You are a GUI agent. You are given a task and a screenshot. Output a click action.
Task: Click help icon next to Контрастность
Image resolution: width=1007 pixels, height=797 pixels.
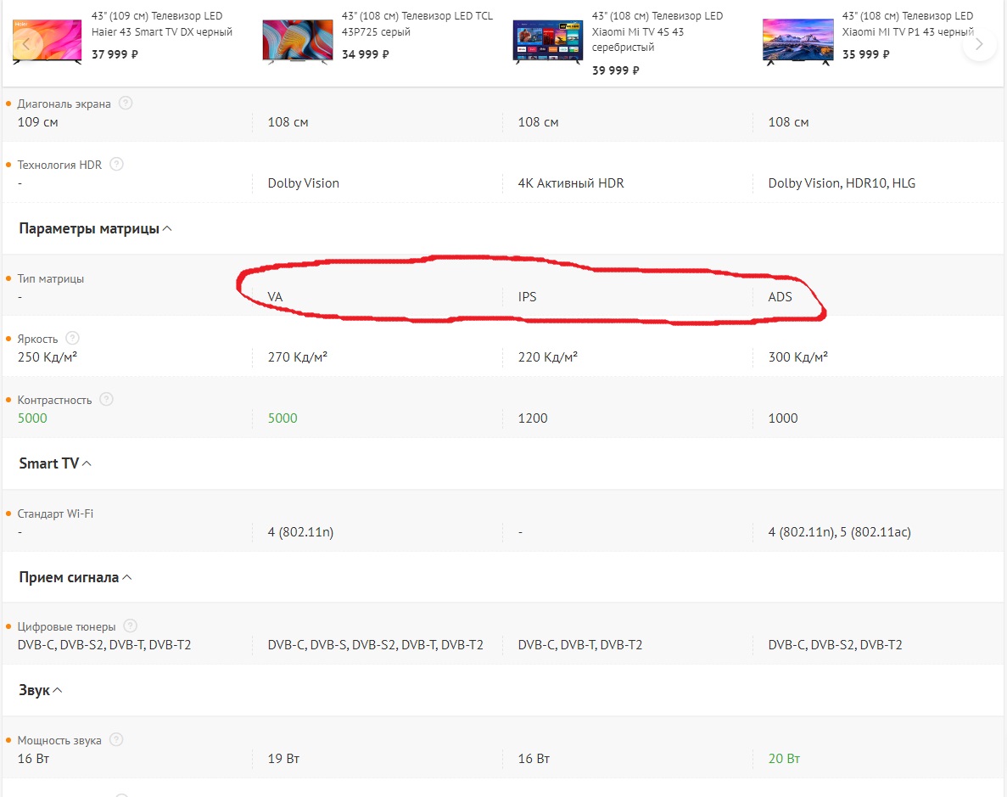pyautogui.click(x=106, y=399)
